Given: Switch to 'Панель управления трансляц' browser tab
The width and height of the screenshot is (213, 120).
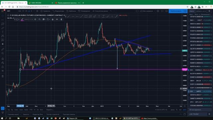Looking at the screenshot, I should [x=67, y=3].
